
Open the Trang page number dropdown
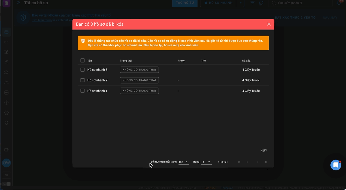click(x=207, y=162)
